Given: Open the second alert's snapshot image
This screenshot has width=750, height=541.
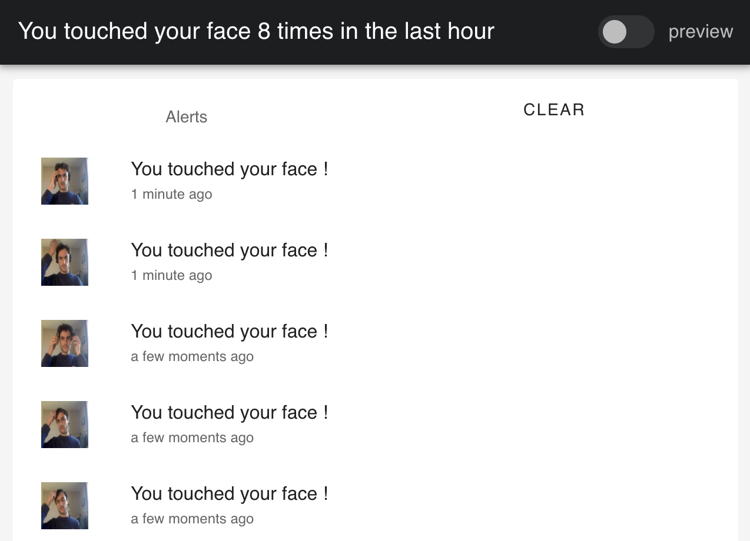Looking at the screenshot, I should click(64, 262).
